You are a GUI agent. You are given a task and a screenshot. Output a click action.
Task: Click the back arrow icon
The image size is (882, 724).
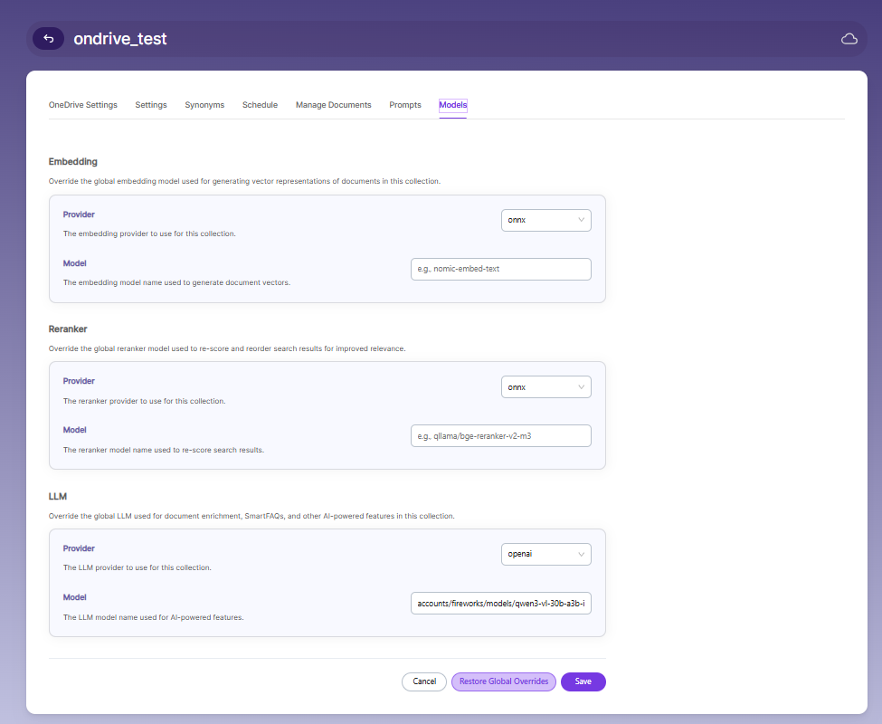[x=48, y=39]
